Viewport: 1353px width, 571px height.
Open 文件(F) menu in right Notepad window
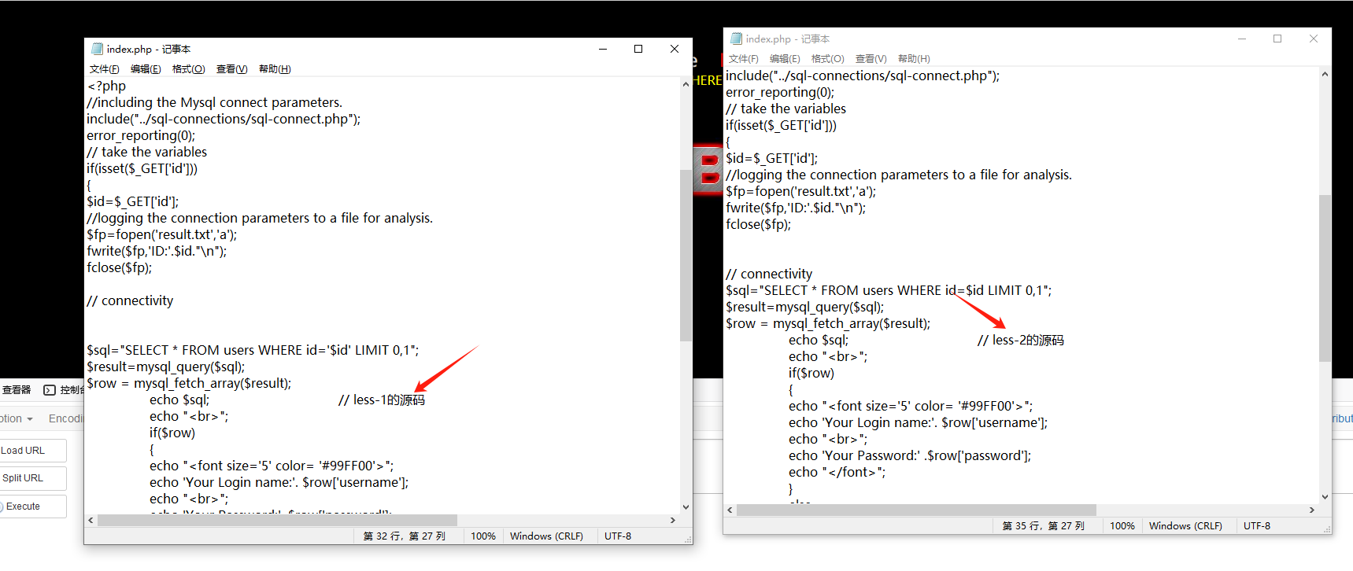(743, 59)
